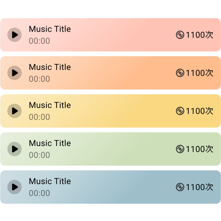Select the 1100次 play count on yellow card
221x221 pixels.
tap(199, 111)
